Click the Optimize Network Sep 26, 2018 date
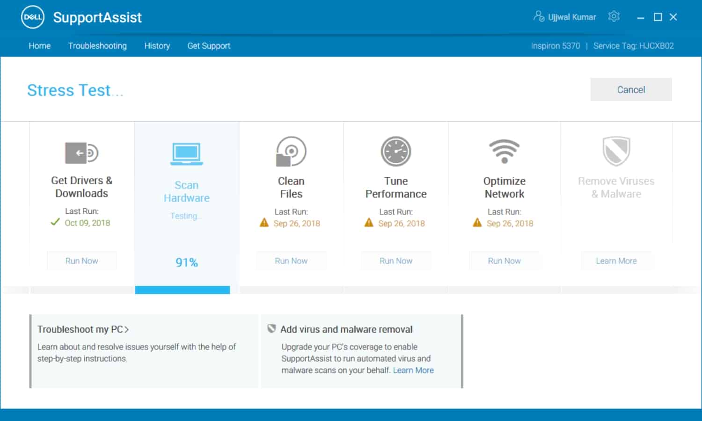This screenshot has height=421, width=702. (510, 223)
